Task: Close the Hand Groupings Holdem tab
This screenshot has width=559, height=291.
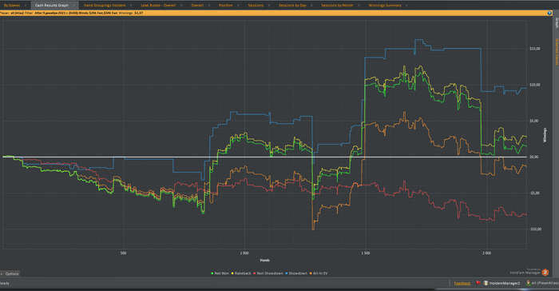Action: tap(131, 6)
